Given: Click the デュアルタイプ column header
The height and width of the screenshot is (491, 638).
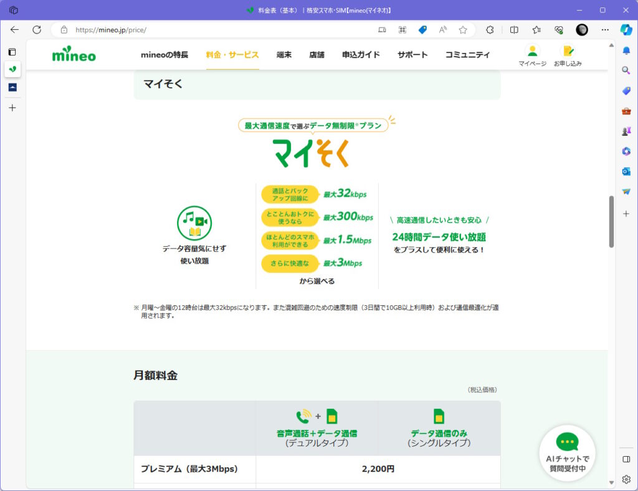Looking at the screenshot, I should 317,428.
